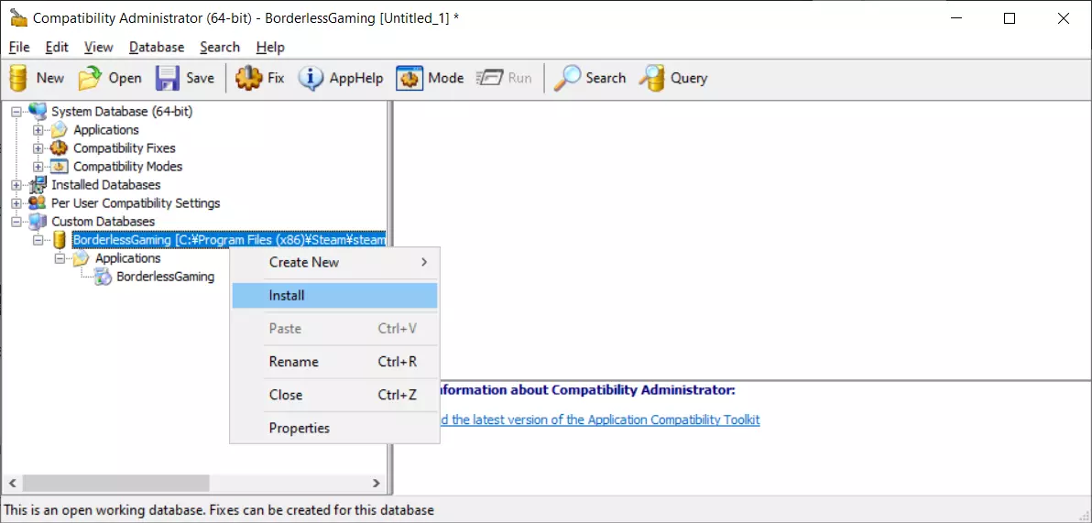Click the Per User Compatibility Settings people icon

click(x=38, y=203)
